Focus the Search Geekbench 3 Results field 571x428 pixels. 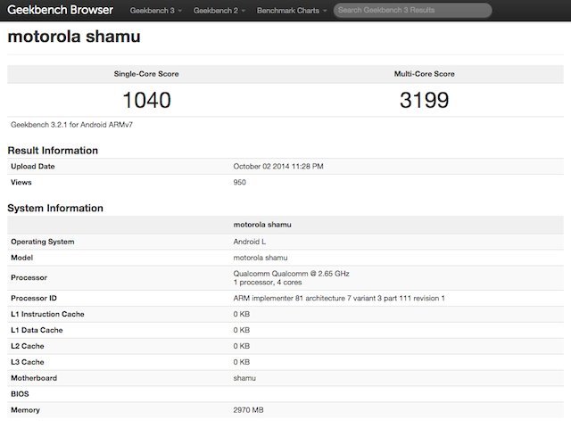point(412,12)
